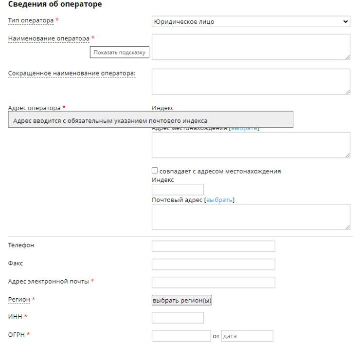Click the ИНН input field
359x346 pixels.
click(x=178, y=318)
